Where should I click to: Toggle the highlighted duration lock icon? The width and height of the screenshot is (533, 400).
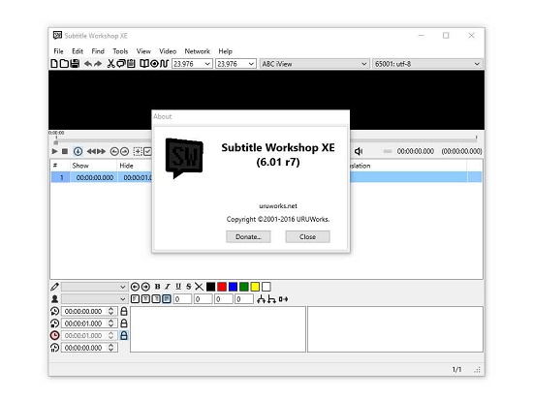pyautogui.click(x=124, y=335)
